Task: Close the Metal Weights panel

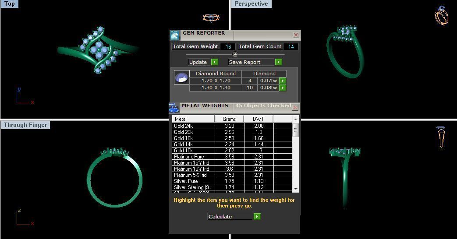Action: point(295,107)
